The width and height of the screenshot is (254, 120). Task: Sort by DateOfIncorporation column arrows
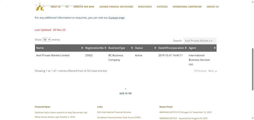(186, 48)
